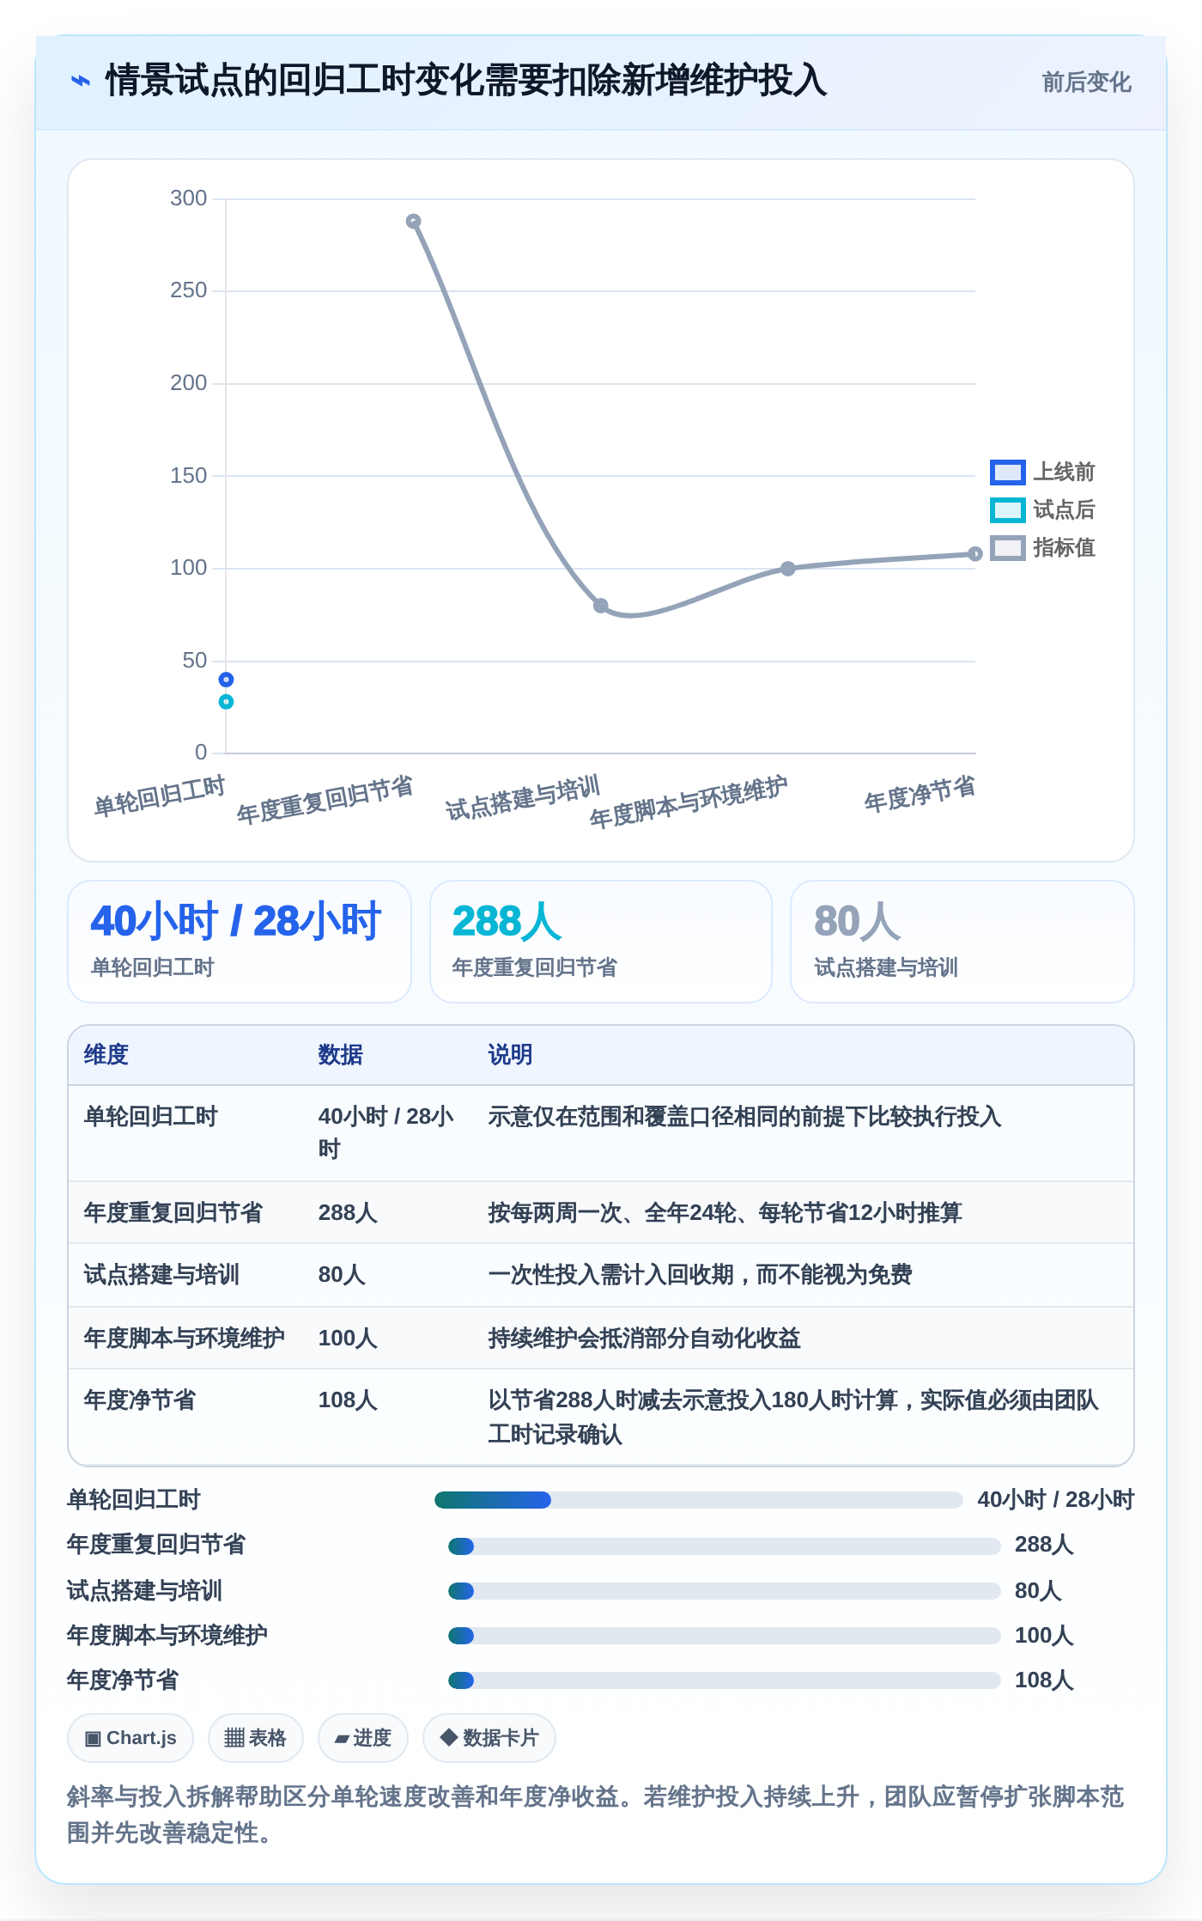Click the 前后变化 label in header

[1086, 82]
